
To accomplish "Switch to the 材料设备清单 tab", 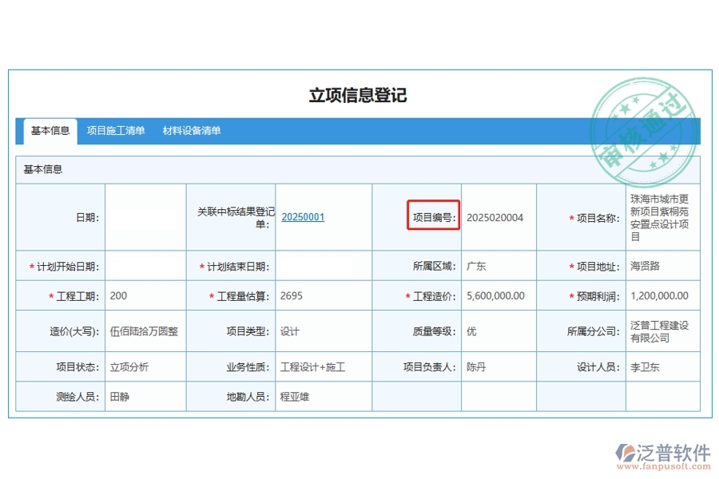I will pyautogui.click(x=192, y=131).
